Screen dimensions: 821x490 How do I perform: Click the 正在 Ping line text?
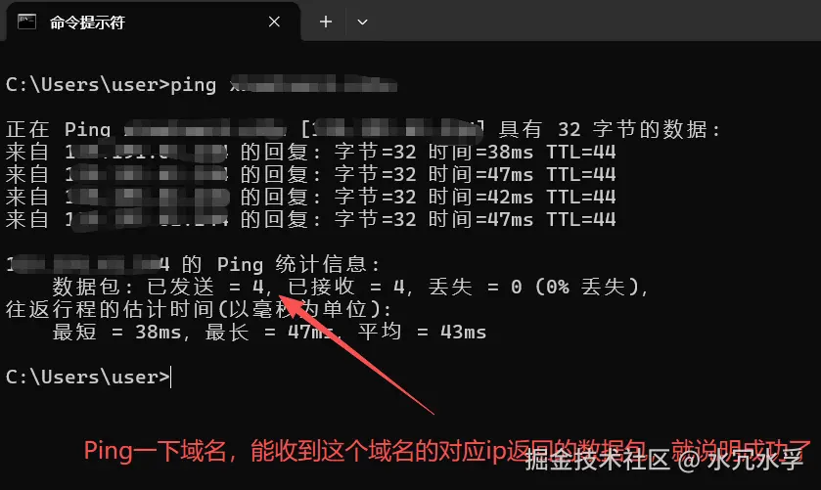[362, 129]
